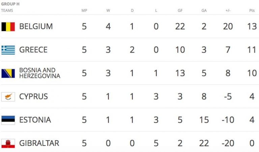Click the Gibraltar flag icon

(8, 143)
